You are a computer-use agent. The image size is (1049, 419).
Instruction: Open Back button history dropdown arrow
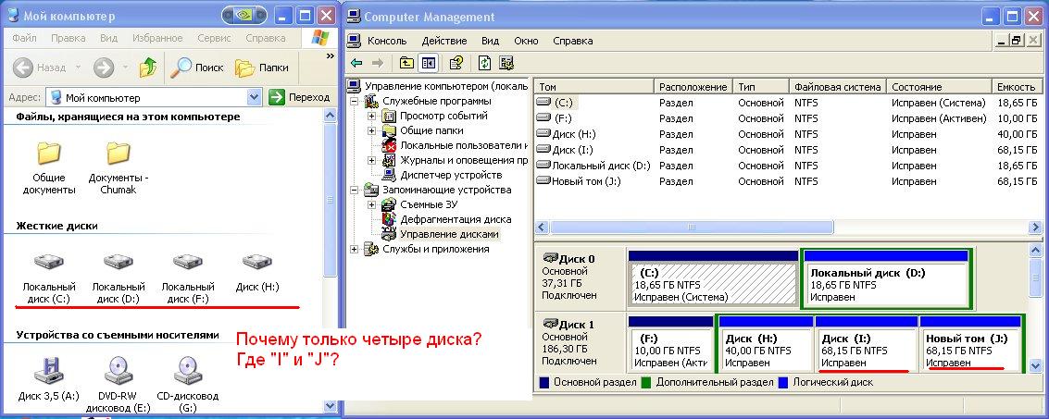pos(78,68)
